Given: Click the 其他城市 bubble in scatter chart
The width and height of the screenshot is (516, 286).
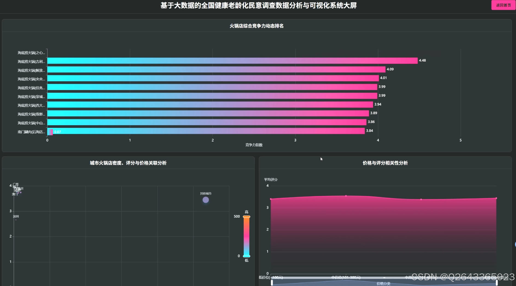Looking at the screenshot, I should point(206,200).
